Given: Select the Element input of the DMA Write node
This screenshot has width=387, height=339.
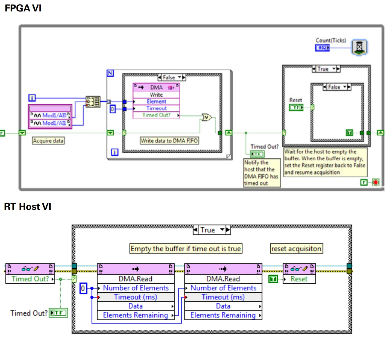Looking at the screenshot, I should [156, 101].
